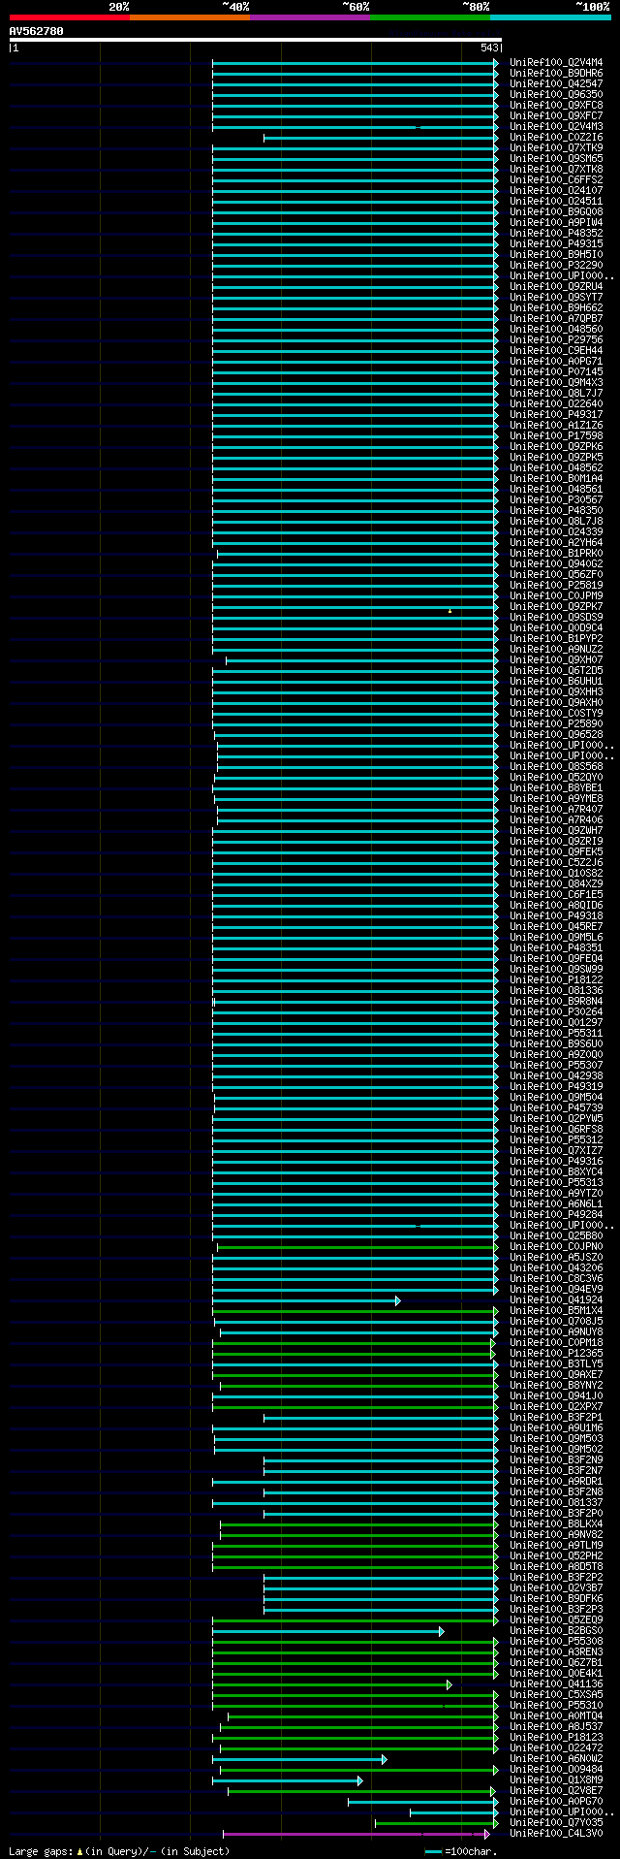
Task: Select label UniRef100_A2YH64
Action: click(556, 542)
